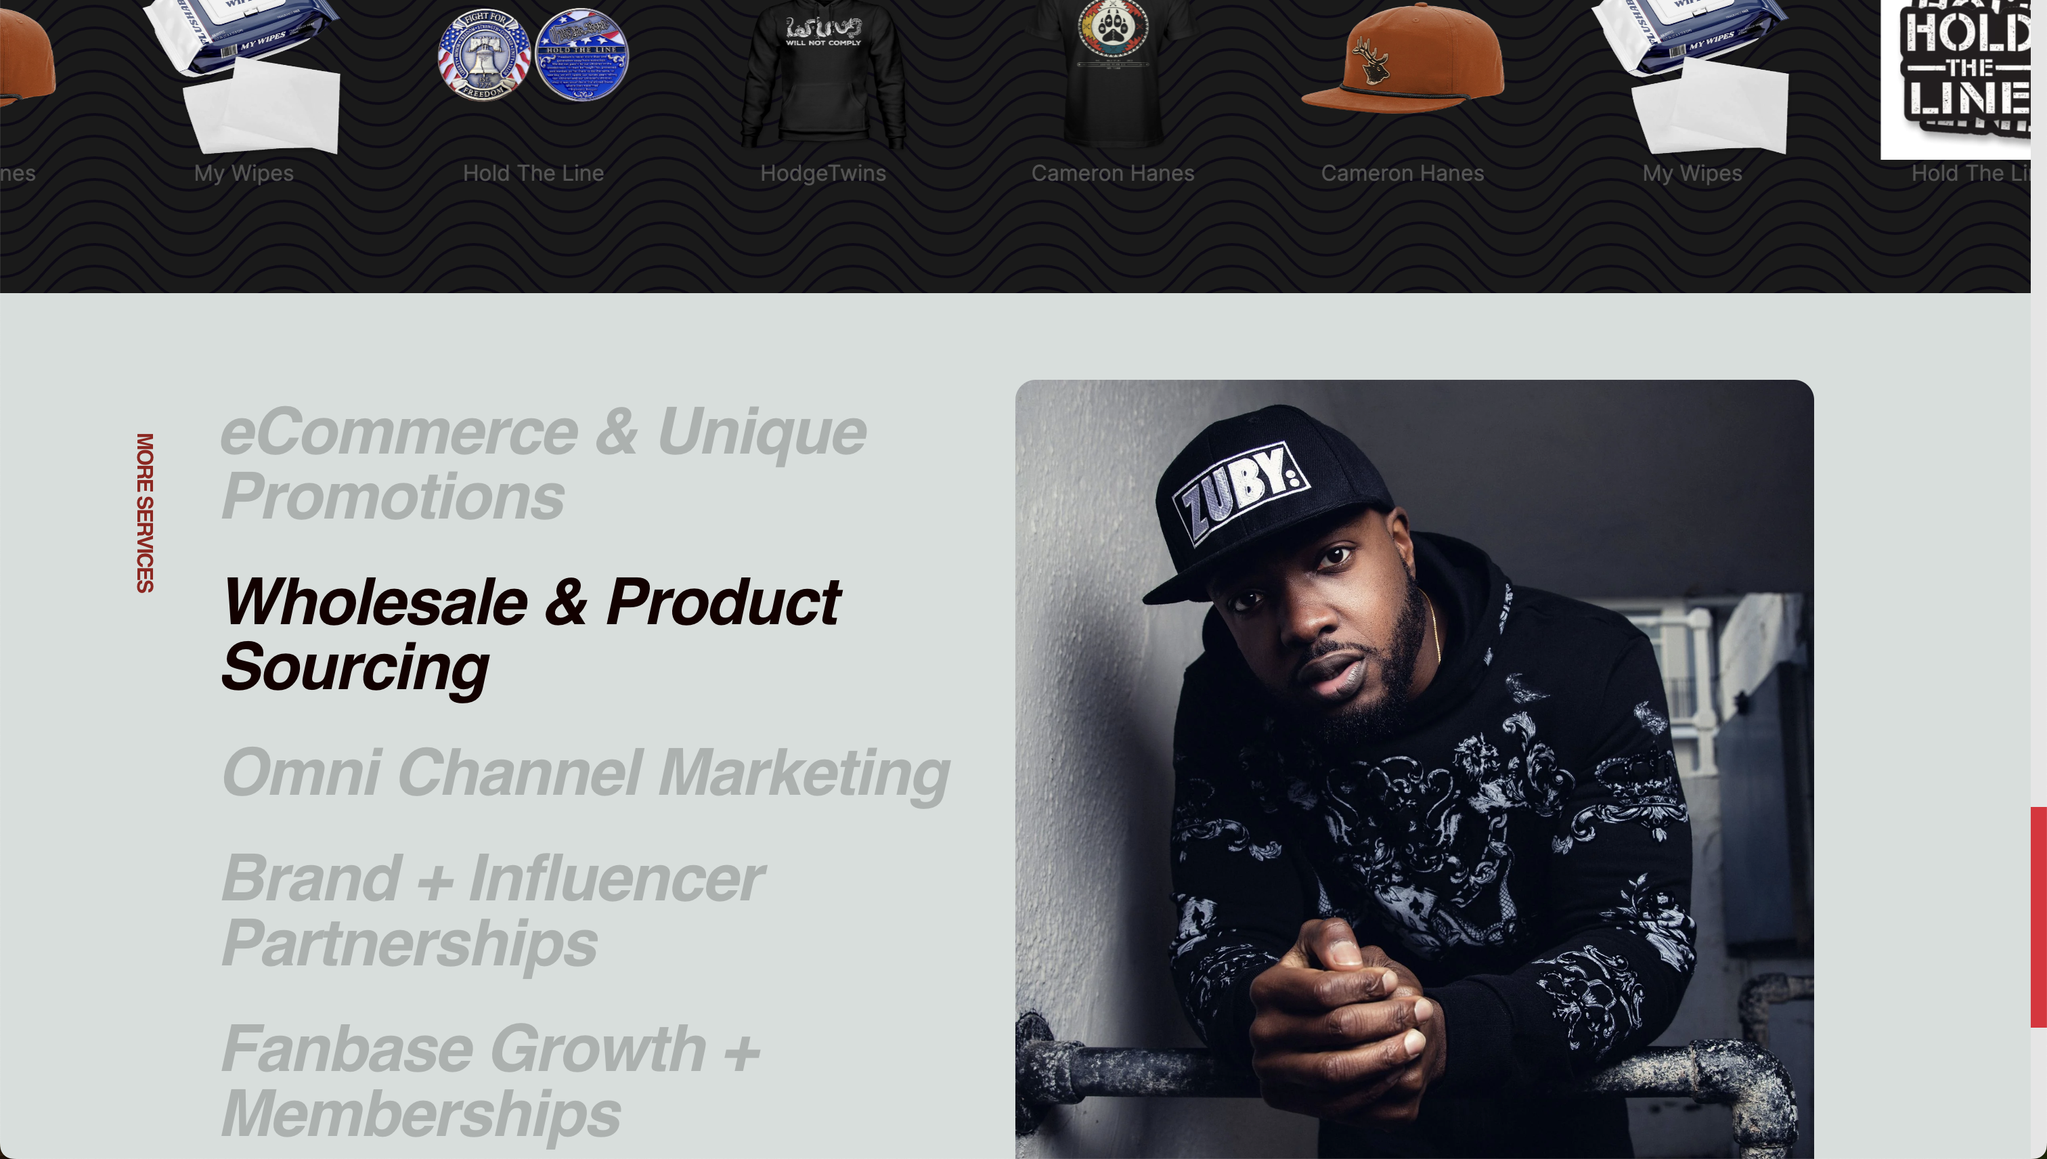Viewport: 2047px width, 1159px height.
Task: Open the Cameron Hanes black t-shirt product
Action: (1113, 73)
